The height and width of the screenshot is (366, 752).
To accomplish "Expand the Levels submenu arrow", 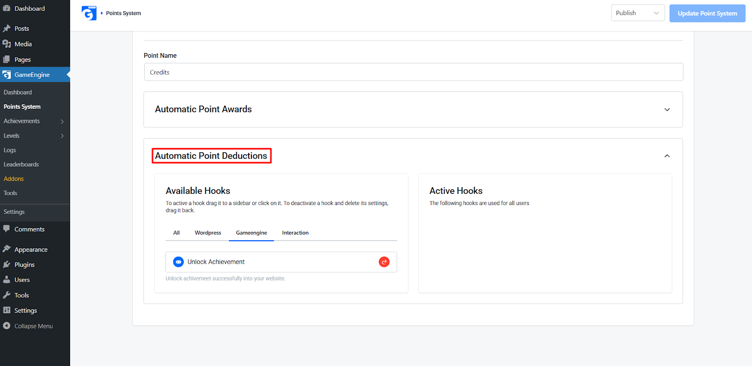I will tap(62, 136).
